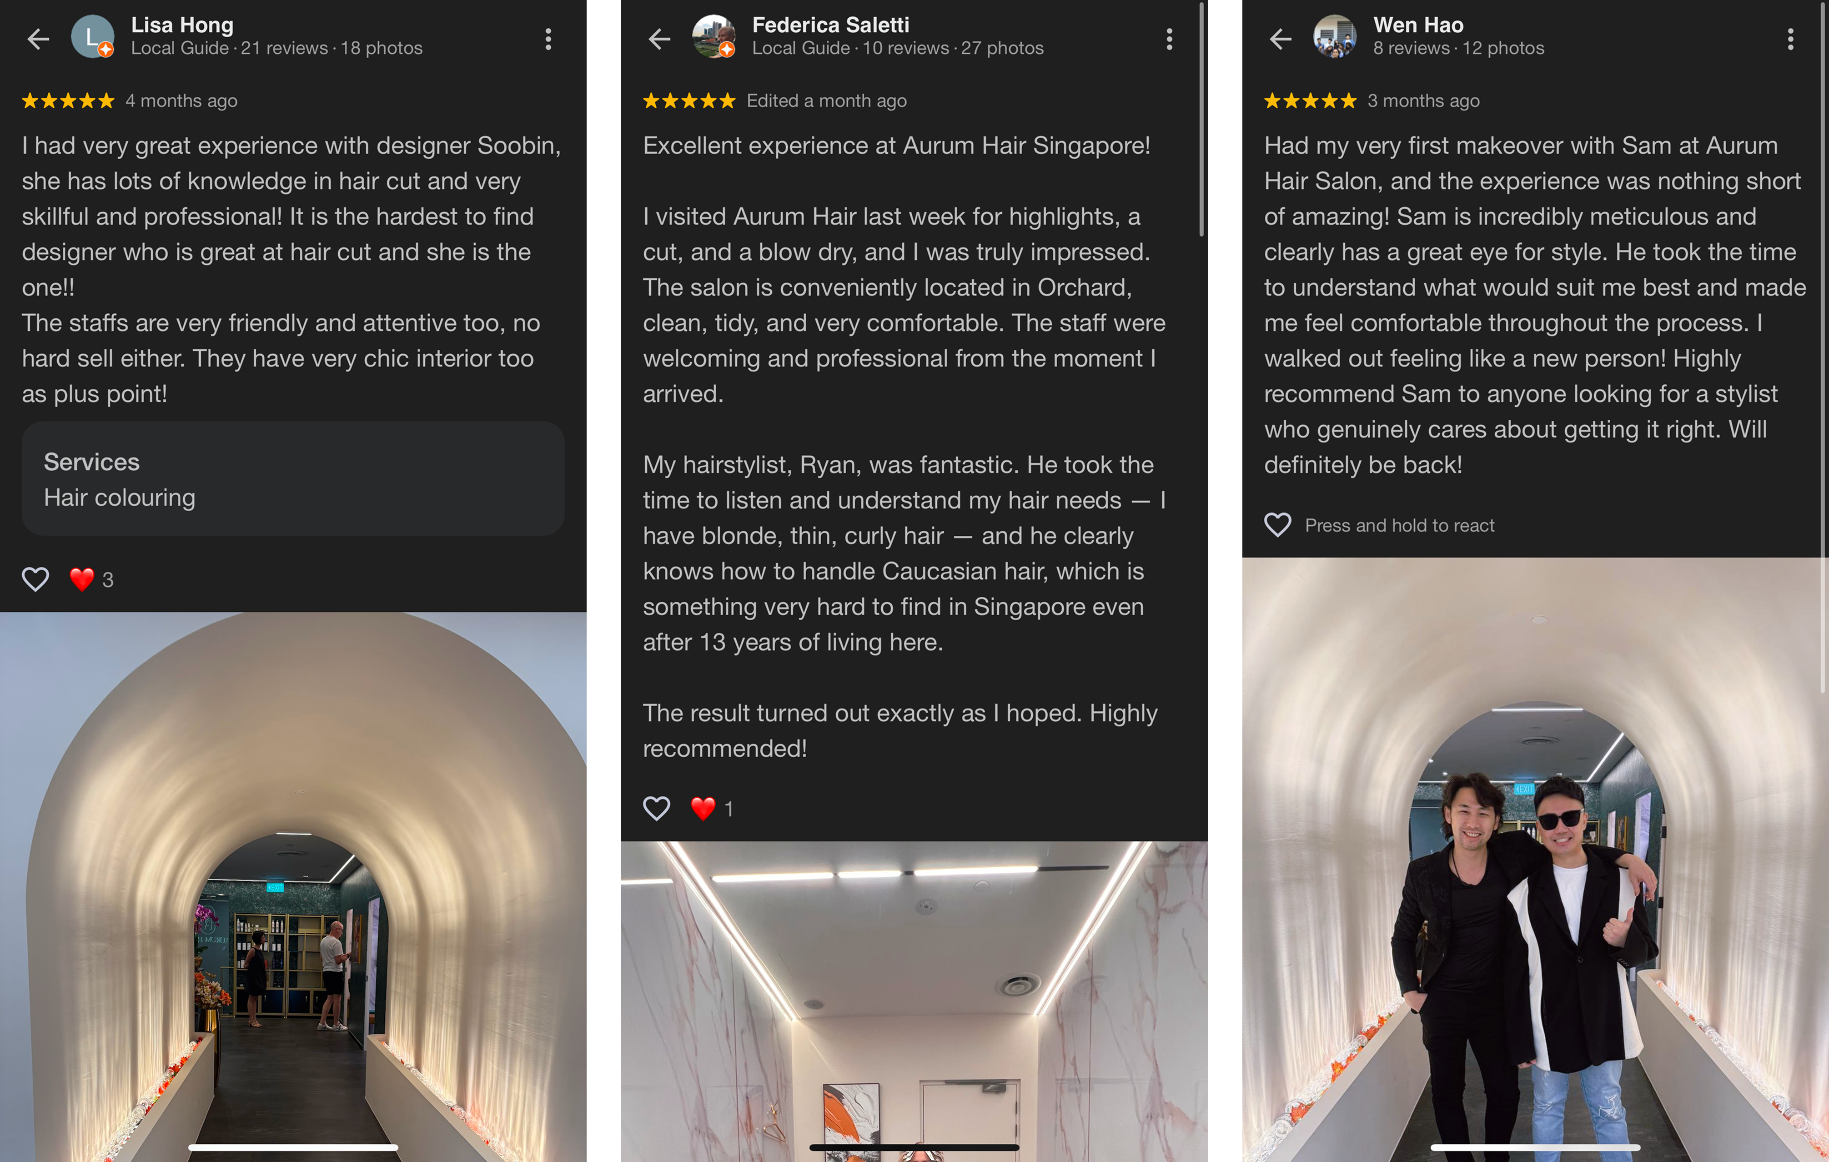Go back from Wen Hao's review
Viewport: 1829px width, 1162px height.
tap(1281, 39)
